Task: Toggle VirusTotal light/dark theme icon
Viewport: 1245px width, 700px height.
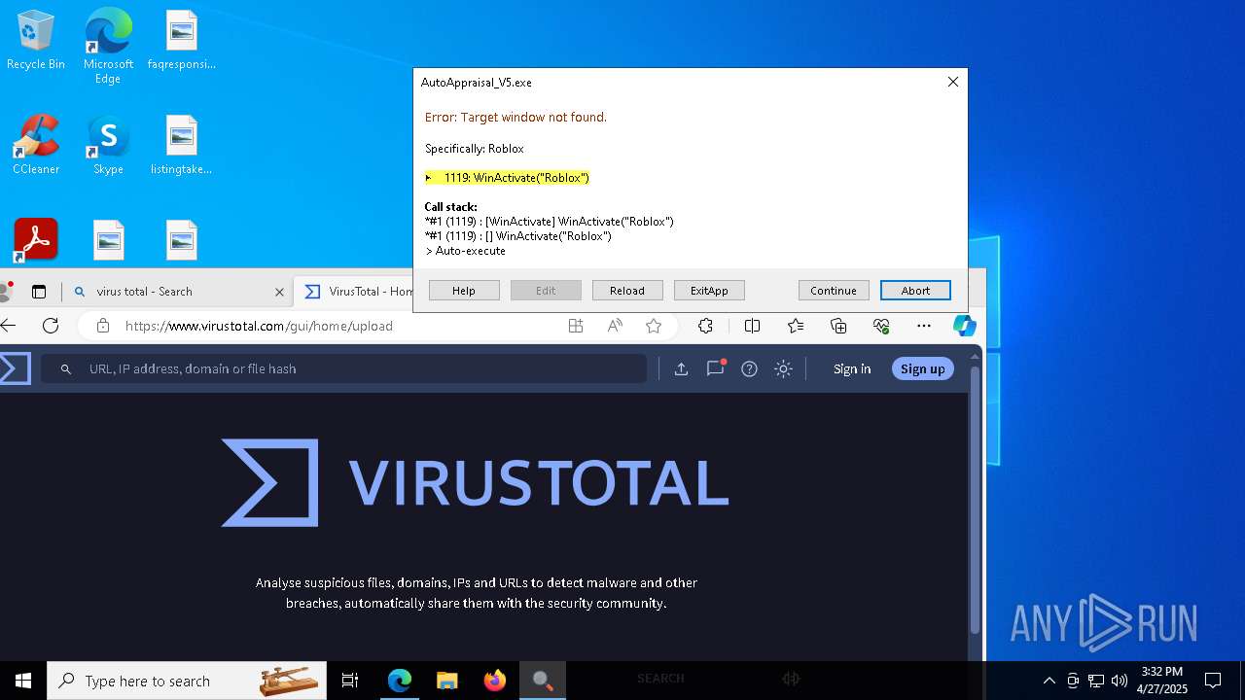Action: click(x=783, y=368)
